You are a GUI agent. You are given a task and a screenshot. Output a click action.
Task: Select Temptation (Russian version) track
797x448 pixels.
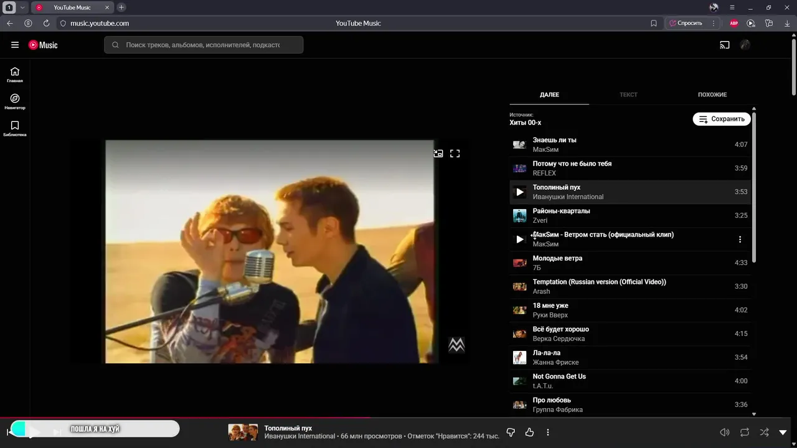click(x=630, y=286)
